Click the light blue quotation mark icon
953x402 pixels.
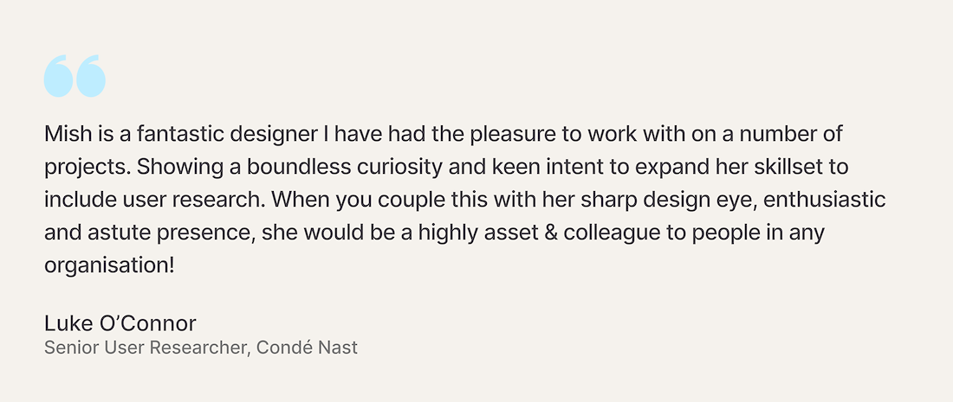(75, 76)
